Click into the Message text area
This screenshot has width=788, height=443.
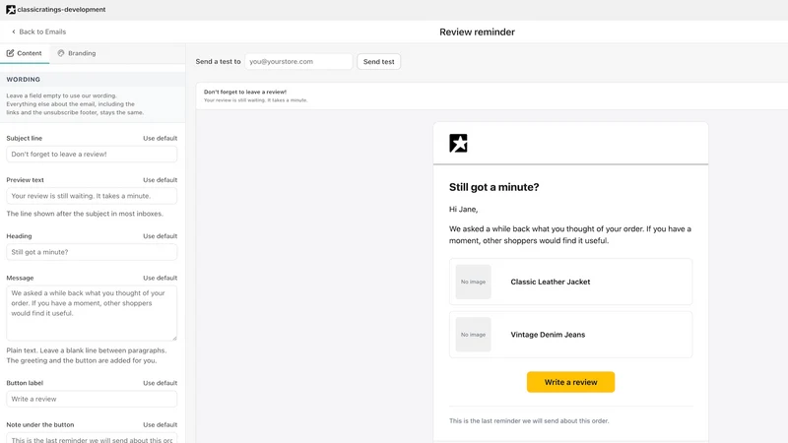(x=92, y=313)
